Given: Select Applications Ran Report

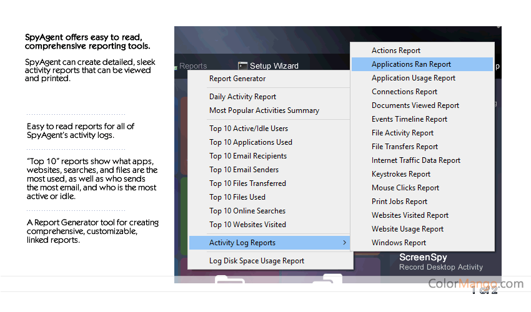Looking at the screenshot, I should 411,64.
